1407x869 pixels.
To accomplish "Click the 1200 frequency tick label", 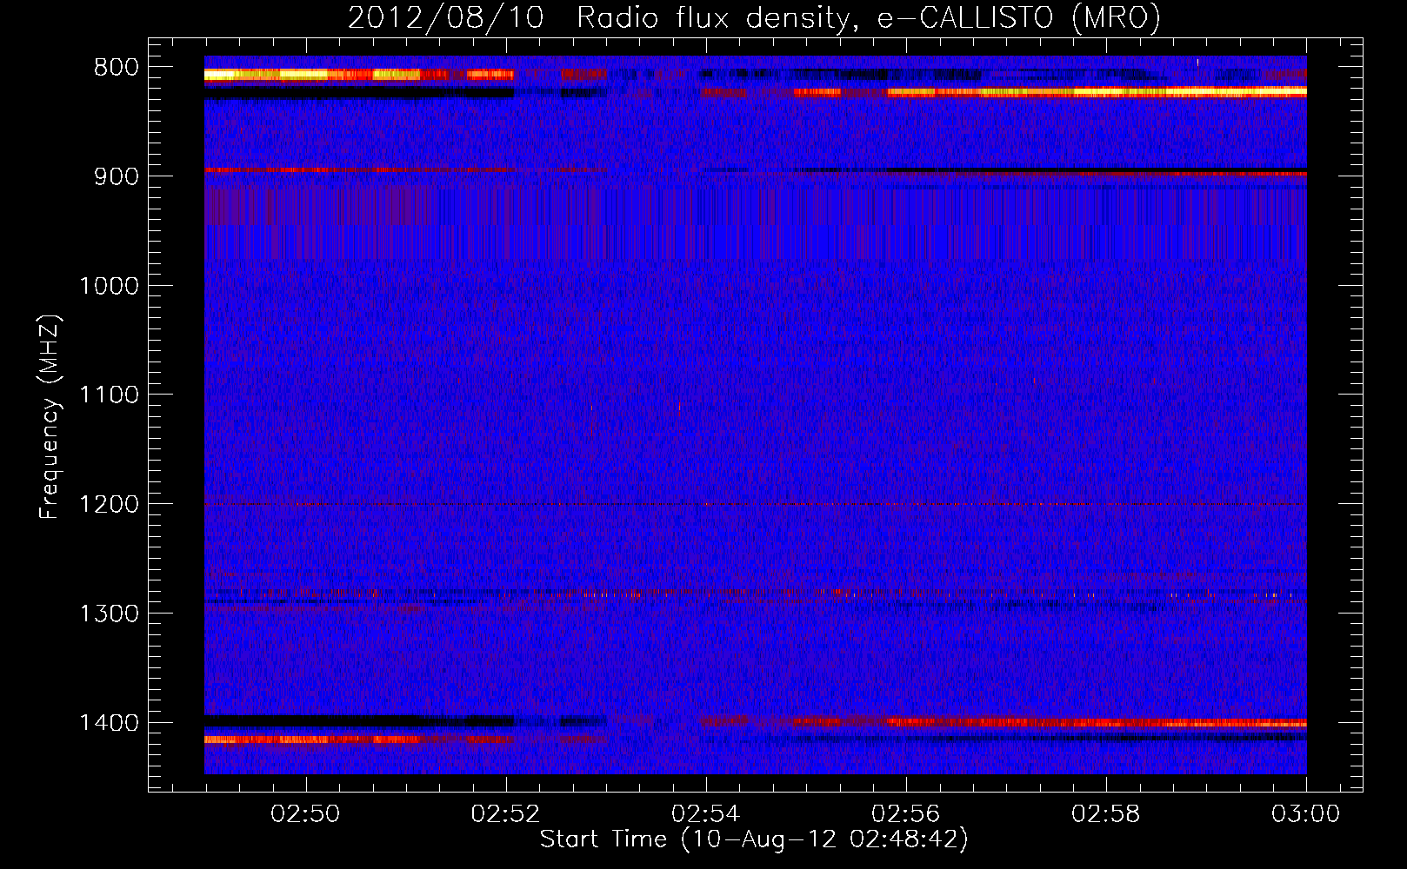I will [x=109, y=505].
